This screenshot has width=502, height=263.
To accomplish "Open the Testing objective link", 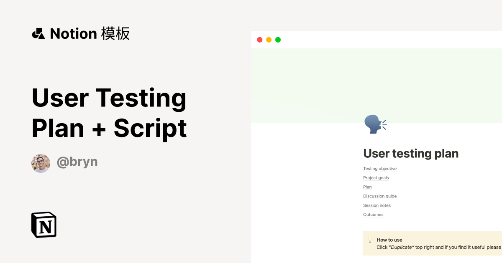I will tap(380, 168).
